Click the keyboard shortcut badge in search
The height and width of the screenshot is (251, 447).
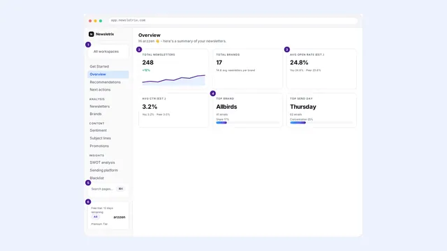[121, 189]
